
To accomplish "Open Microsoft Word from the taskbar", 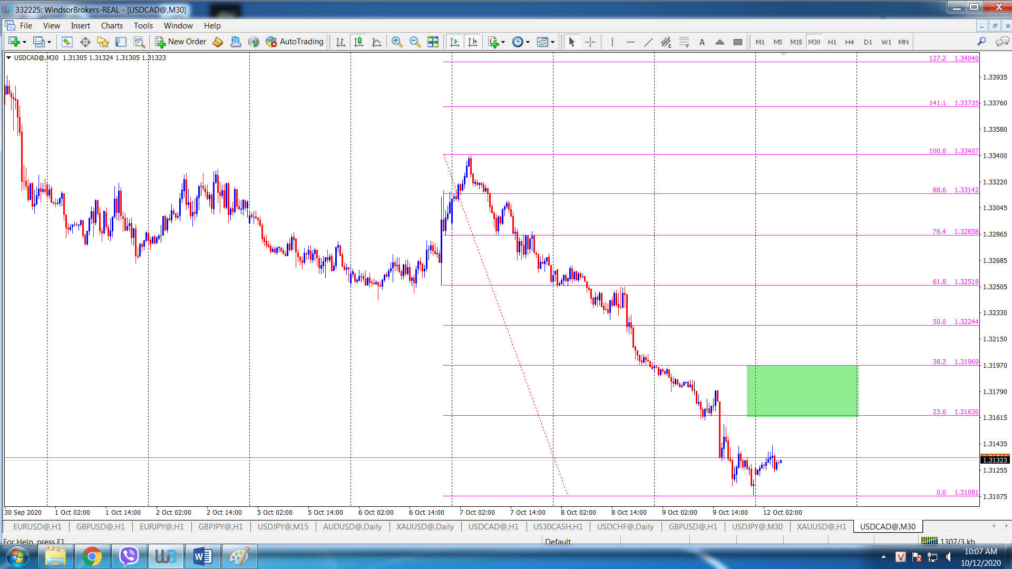I will pyautogui.click(x=202, y=556).
